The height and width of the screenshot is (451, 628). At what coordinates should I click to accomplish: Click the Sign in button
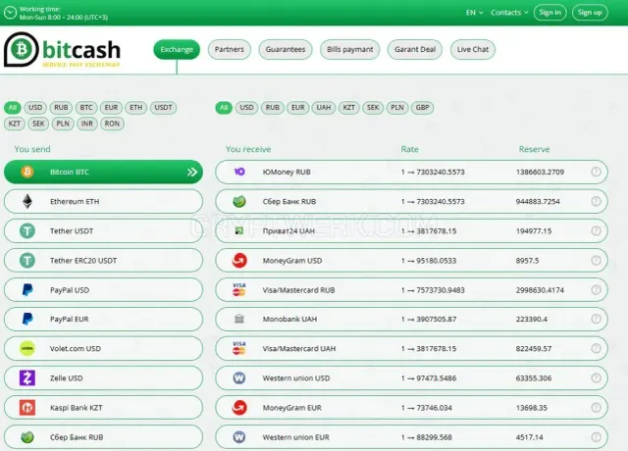[x=549, y=13]
